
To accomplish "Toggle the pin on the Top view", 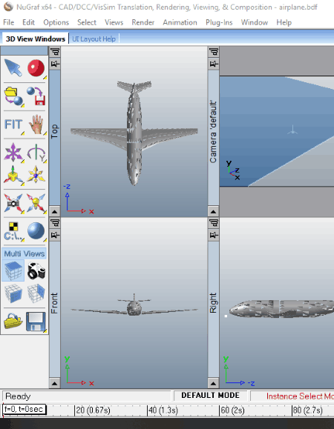I will (x=55, y=64).
